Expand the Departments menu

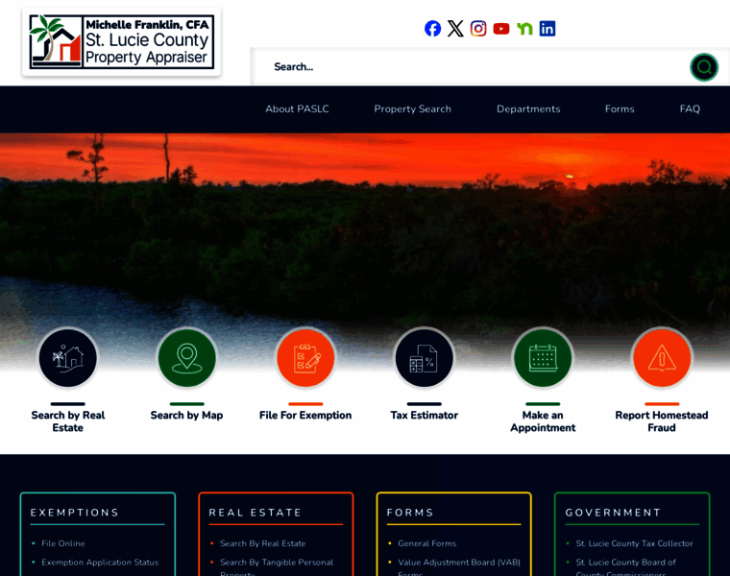528,108
